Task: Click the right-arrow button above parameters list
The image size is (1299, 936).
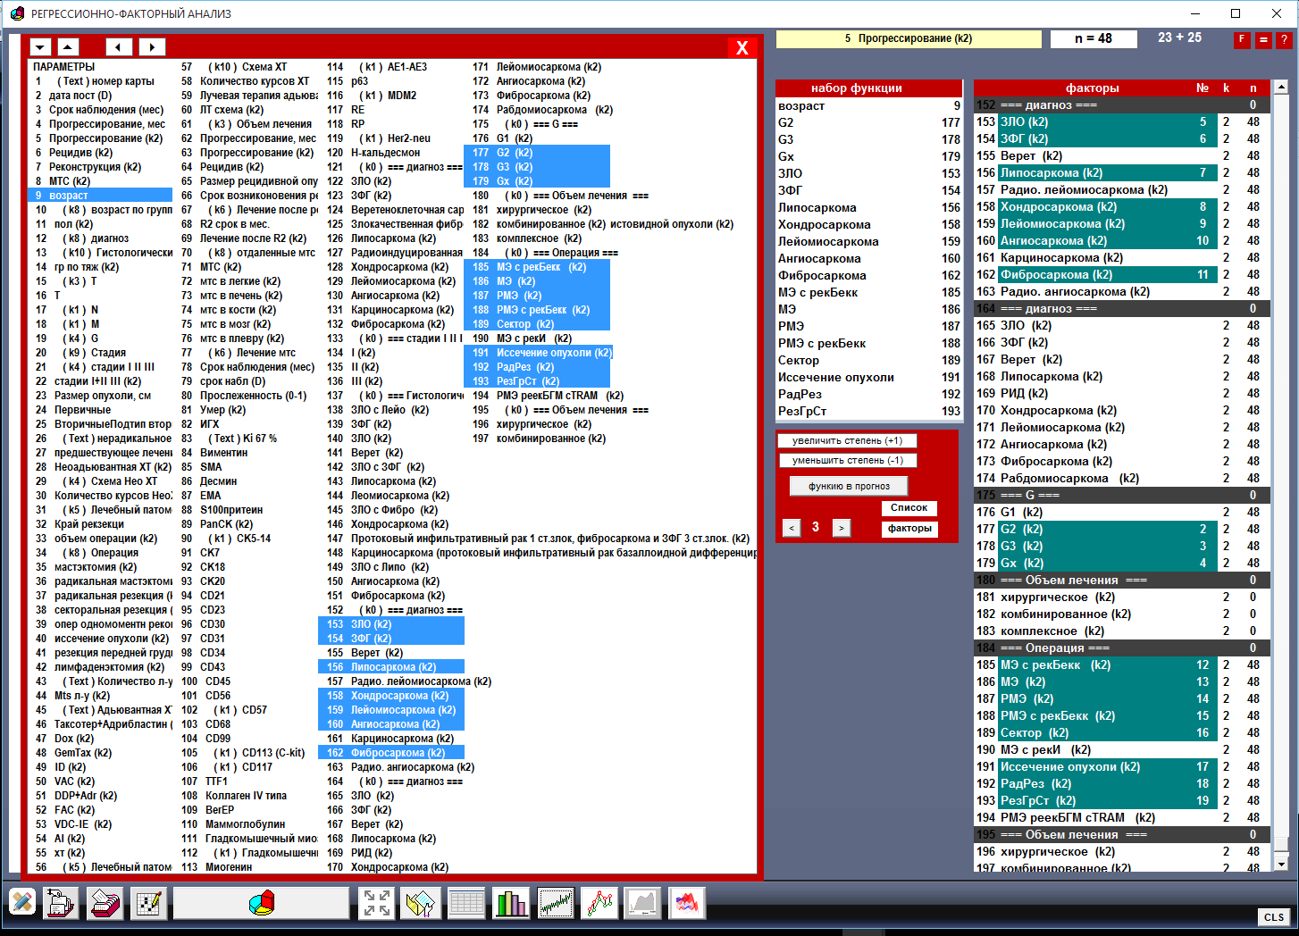Action: (x=152, y=47)
